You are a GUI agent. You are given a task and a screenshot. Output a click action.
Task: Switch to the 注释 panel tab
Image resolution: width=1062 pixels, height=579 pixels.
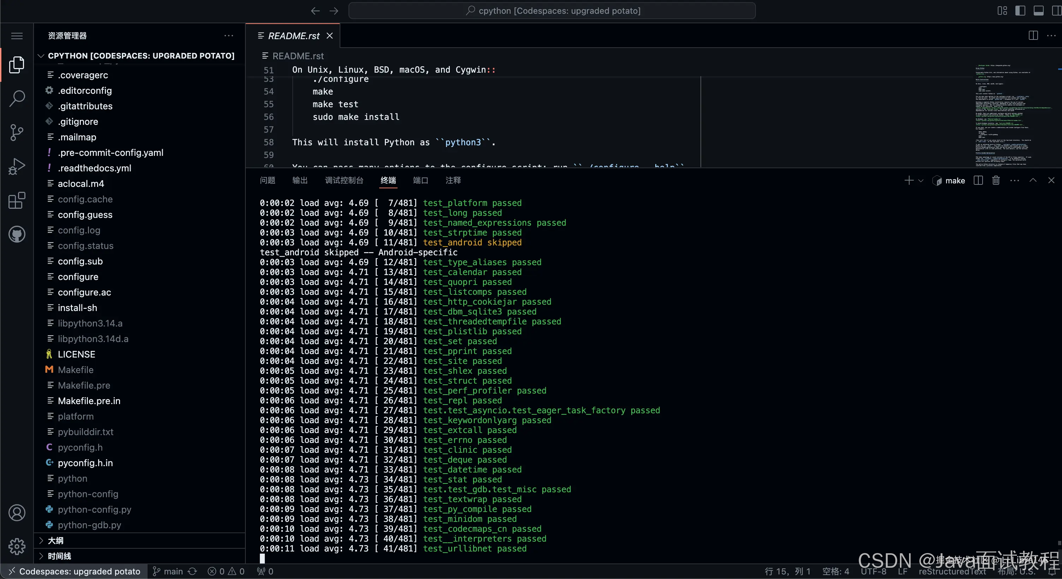click(453, 181)
